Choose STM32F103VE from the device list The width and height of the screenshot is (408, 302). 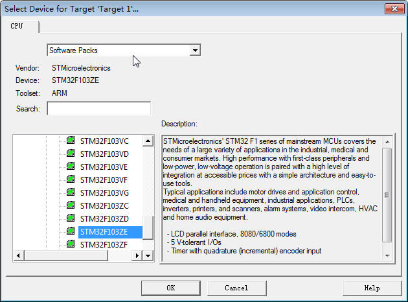point(104,167)
